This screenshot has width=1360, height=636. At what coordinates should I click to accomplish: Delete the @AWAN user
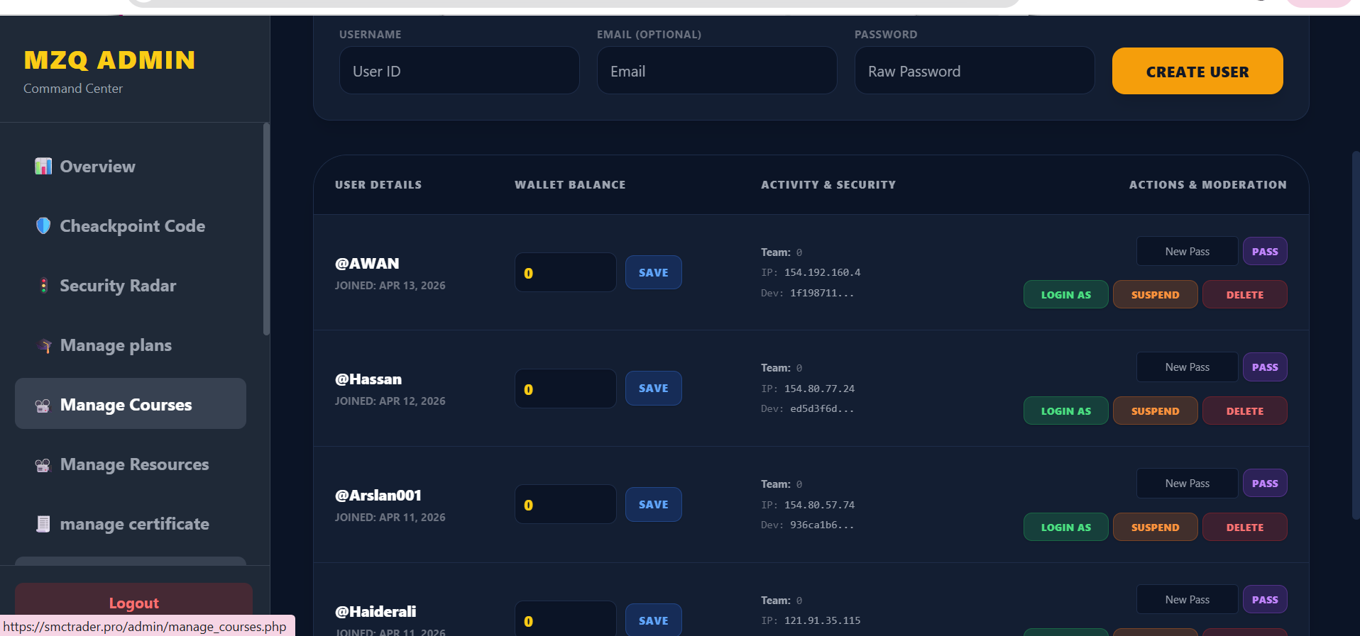click(x=1244, y=295)
